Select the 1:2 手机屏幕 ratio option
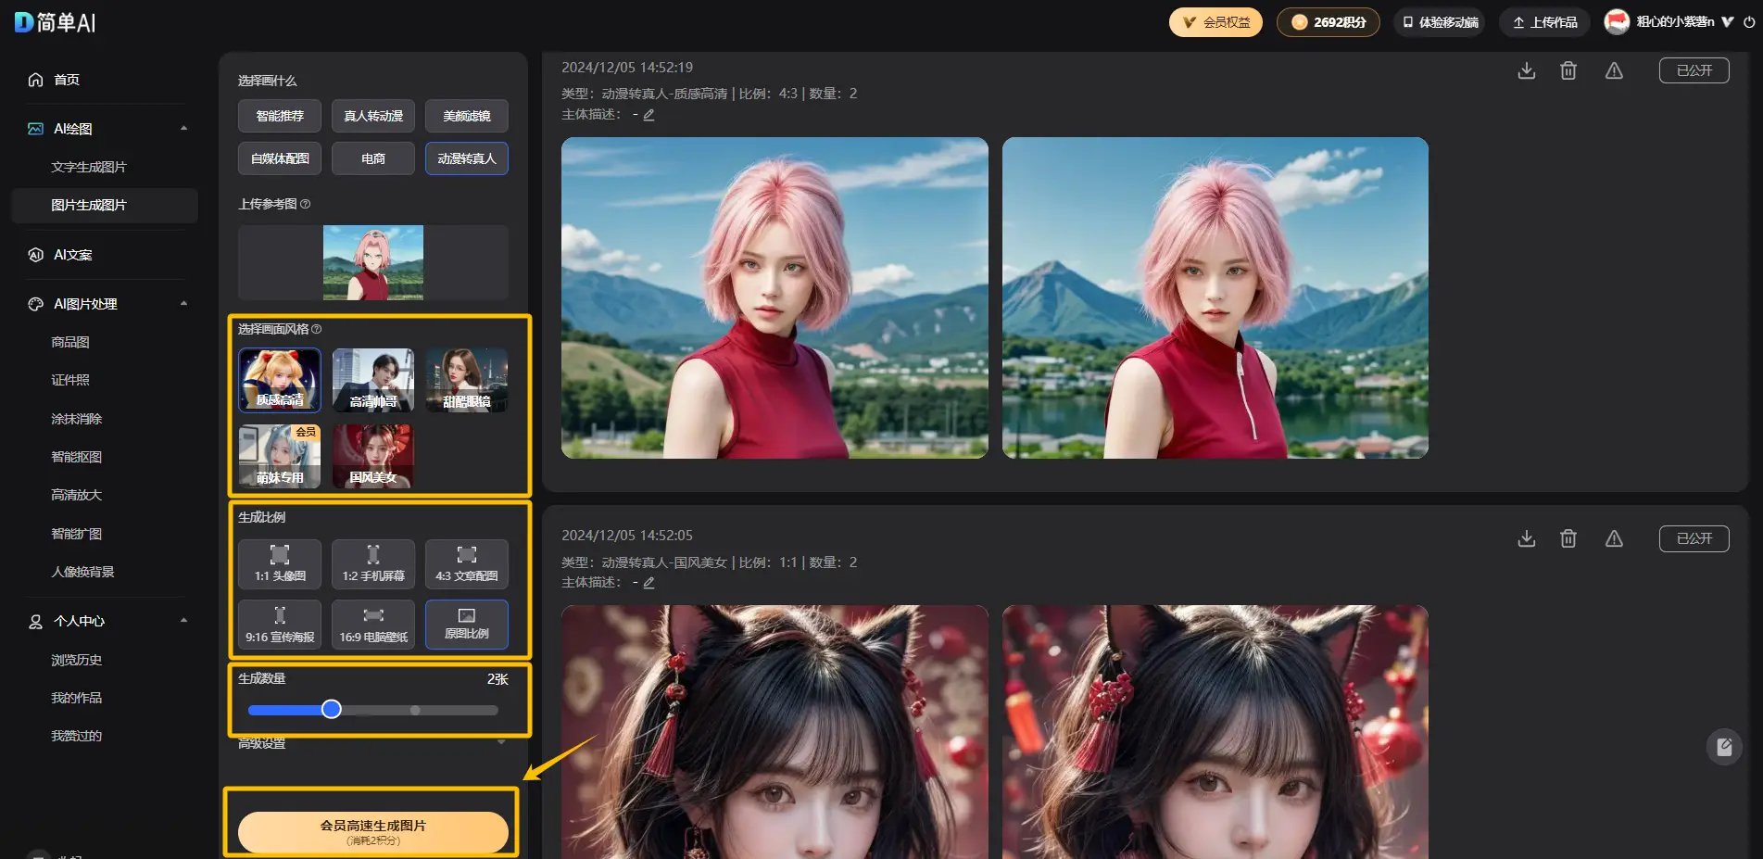The image size is (1763, 859). click(373, 564)
